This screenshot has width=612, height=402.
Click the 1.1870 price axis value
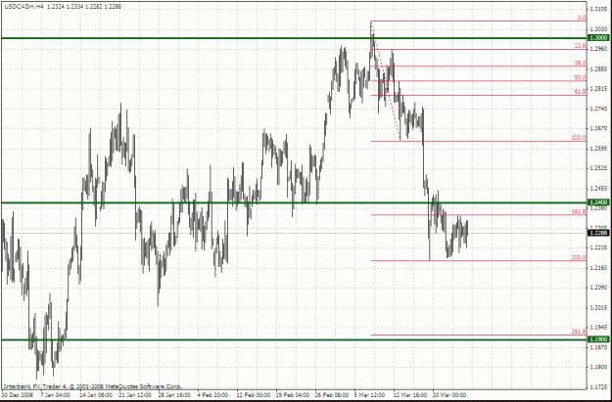tap(598, 346)
